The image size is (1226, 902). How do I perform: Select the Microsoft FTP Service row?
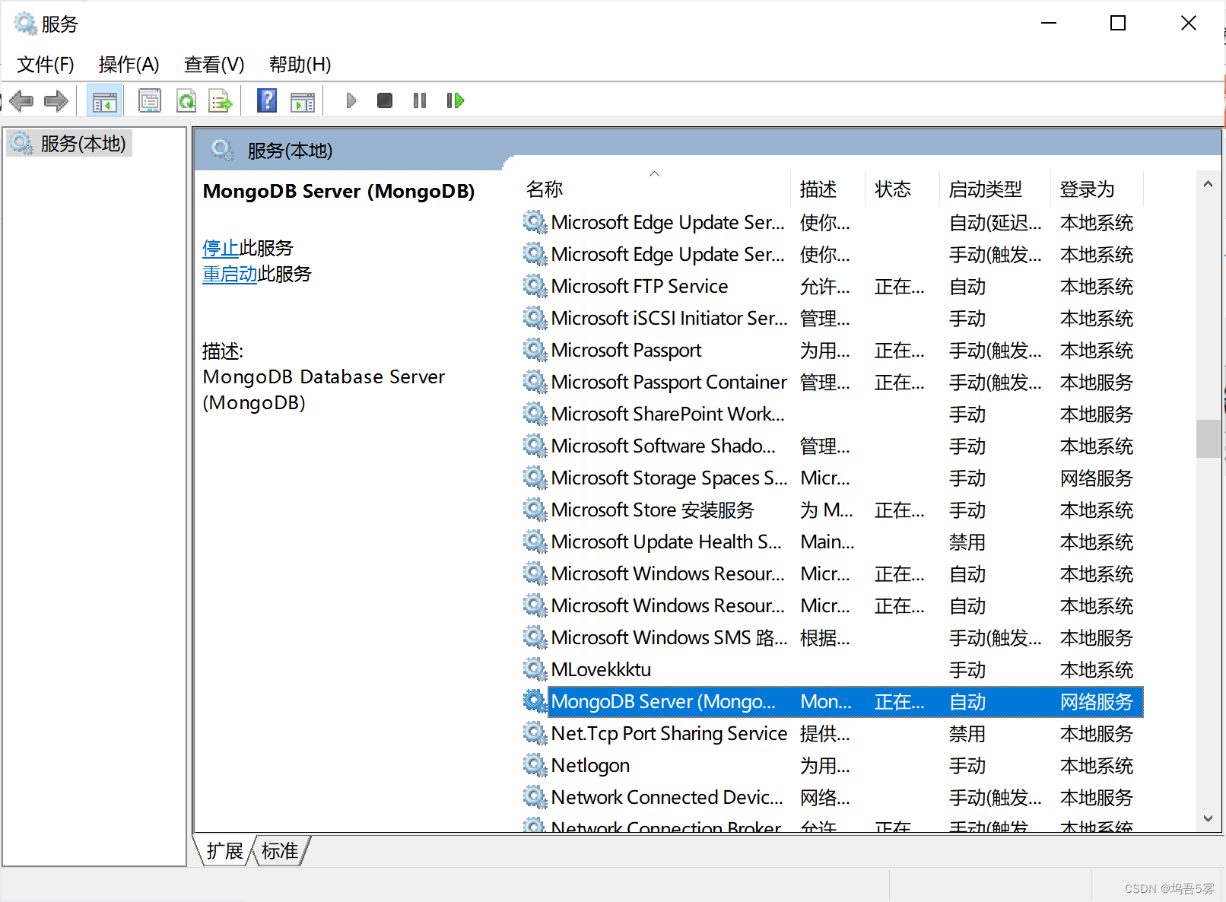(x=832, y=287)
